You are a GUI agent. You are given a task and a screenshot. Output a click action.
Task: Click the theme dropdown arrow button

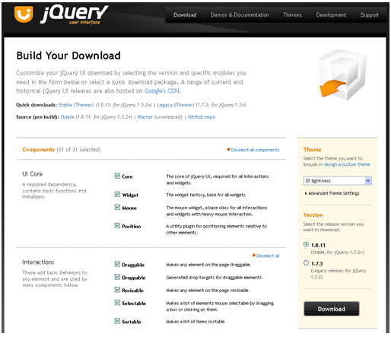[x=368, y=181]
